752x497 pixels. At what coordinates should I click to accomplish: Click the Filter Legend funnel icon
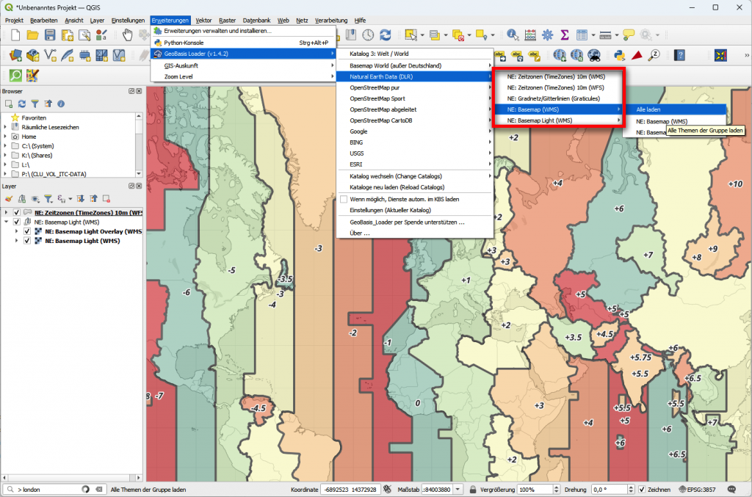[48, 198]
